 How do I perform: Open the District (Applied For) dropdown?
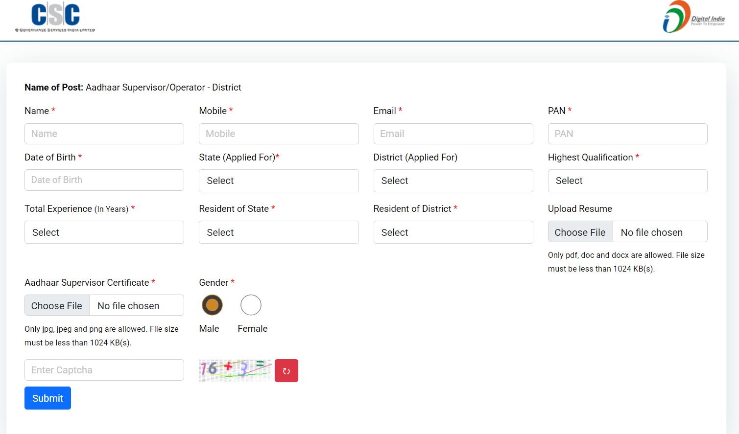tap(453, 181)
